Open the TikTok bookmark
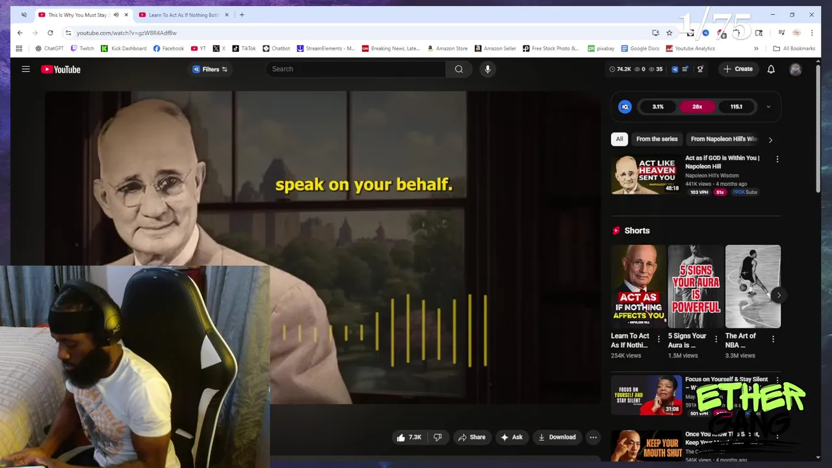The height and width of the screenshot is (468, 832). [244, 48]
